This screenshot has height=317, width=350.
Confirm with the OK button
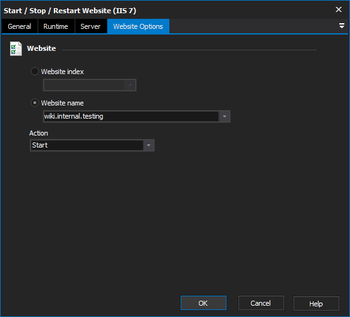[203, 303]
